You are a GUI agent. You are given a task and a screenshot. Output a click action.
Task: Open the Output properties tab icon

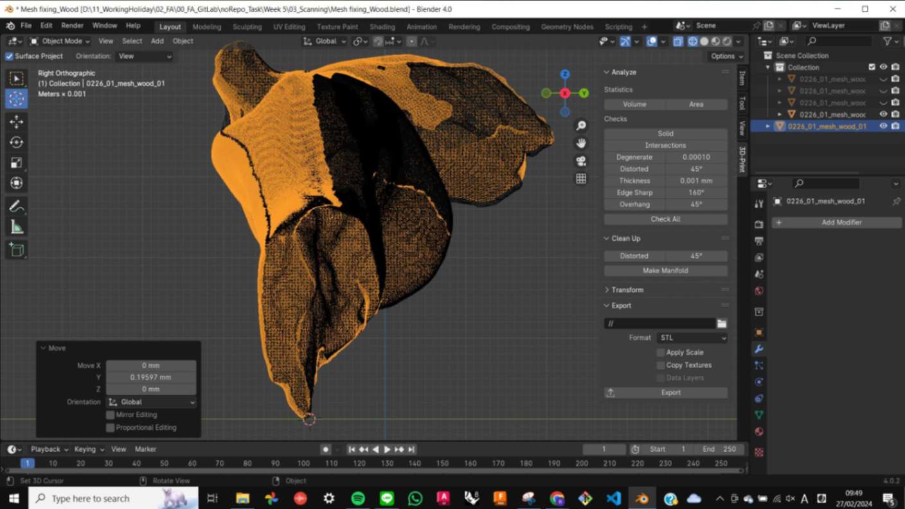[x=759, y=241]
